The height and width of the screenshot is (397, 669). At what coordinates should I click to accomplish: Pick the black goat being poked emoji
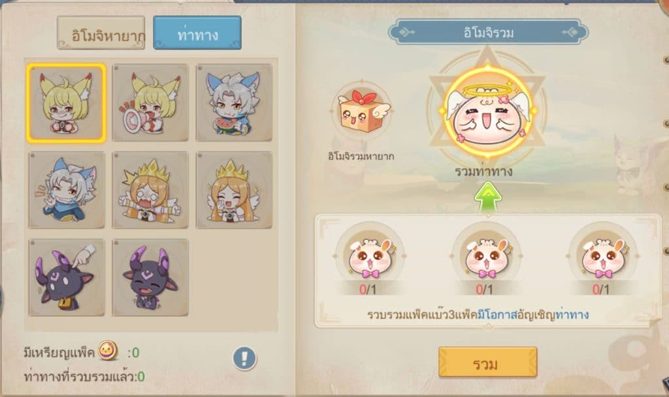pos(67,278)
